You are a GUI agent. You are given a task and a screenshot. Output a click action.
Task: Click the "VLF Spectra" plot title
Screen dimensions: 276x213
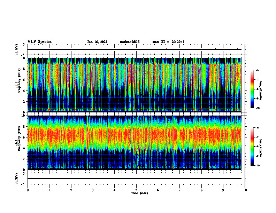(39, 42)
